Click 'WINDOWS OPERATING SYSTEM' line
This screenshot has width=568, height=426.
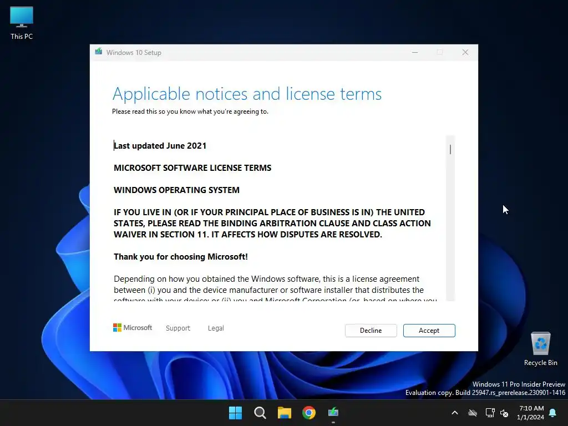click(176, 190)
